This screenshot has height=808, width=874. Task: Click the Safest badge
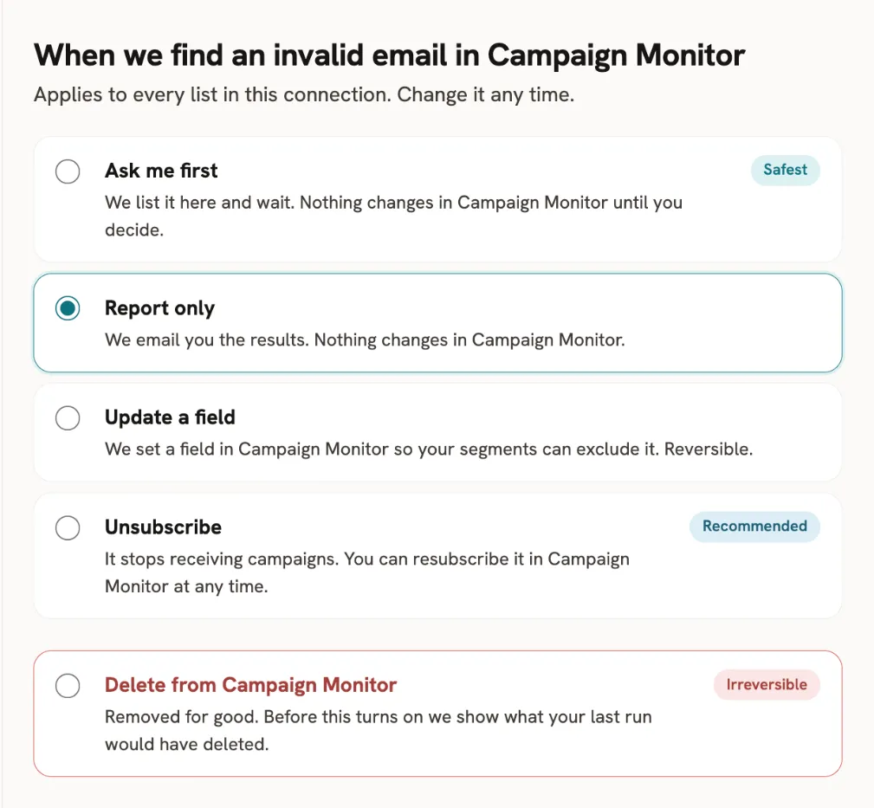(785, 170)
